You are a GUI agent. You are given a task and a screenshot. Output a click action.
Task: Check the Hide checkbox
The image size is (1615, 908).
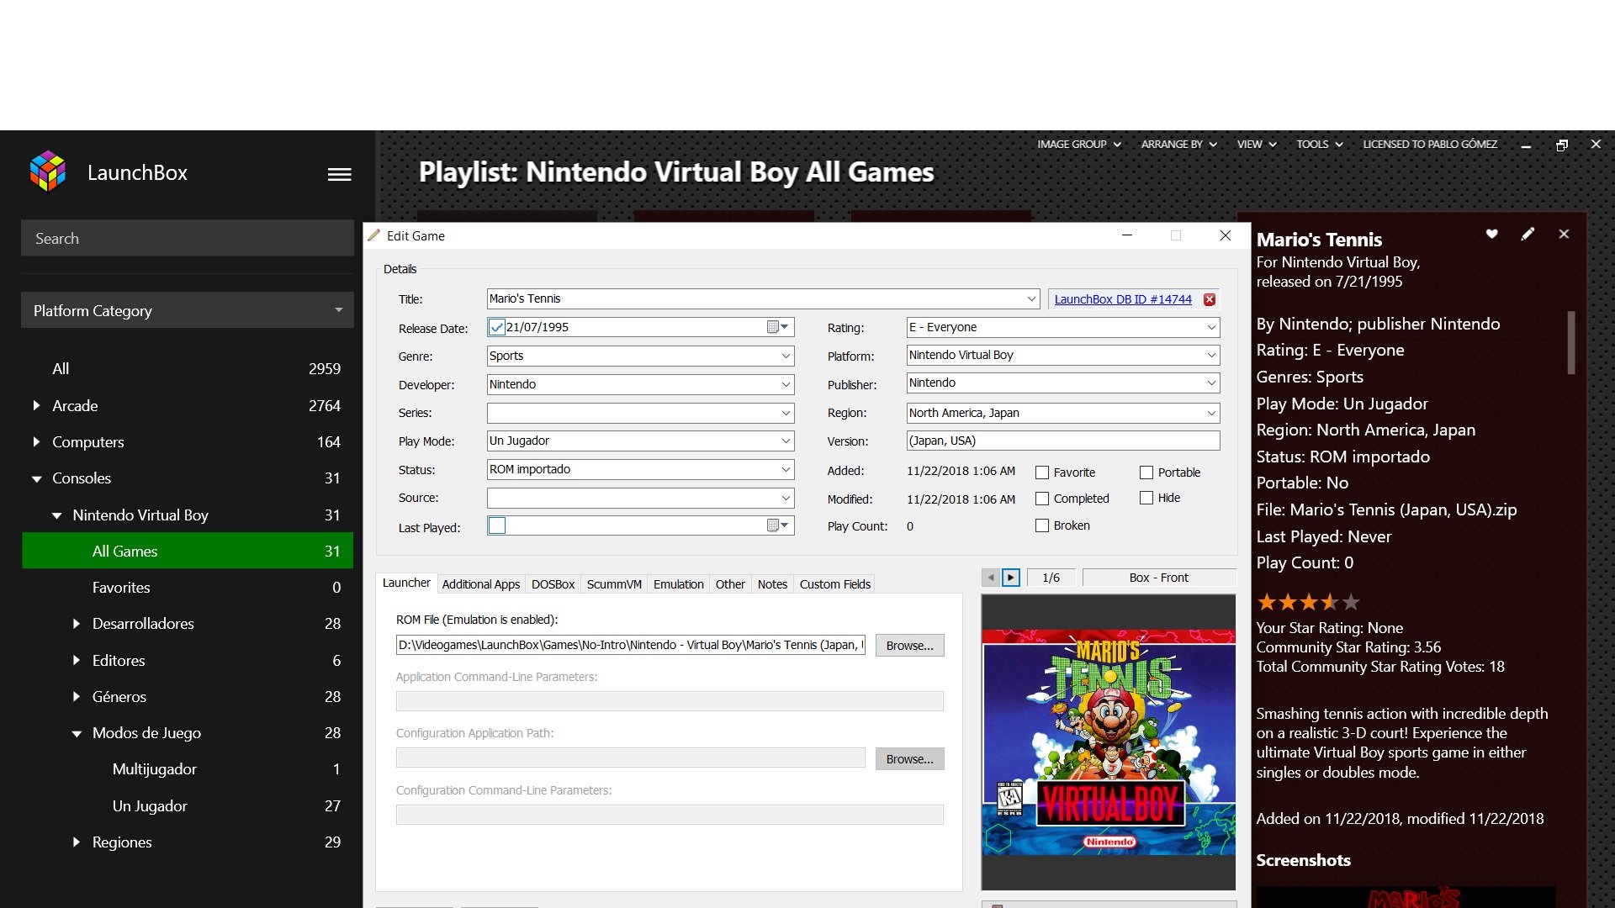(x=1146, y=498)
